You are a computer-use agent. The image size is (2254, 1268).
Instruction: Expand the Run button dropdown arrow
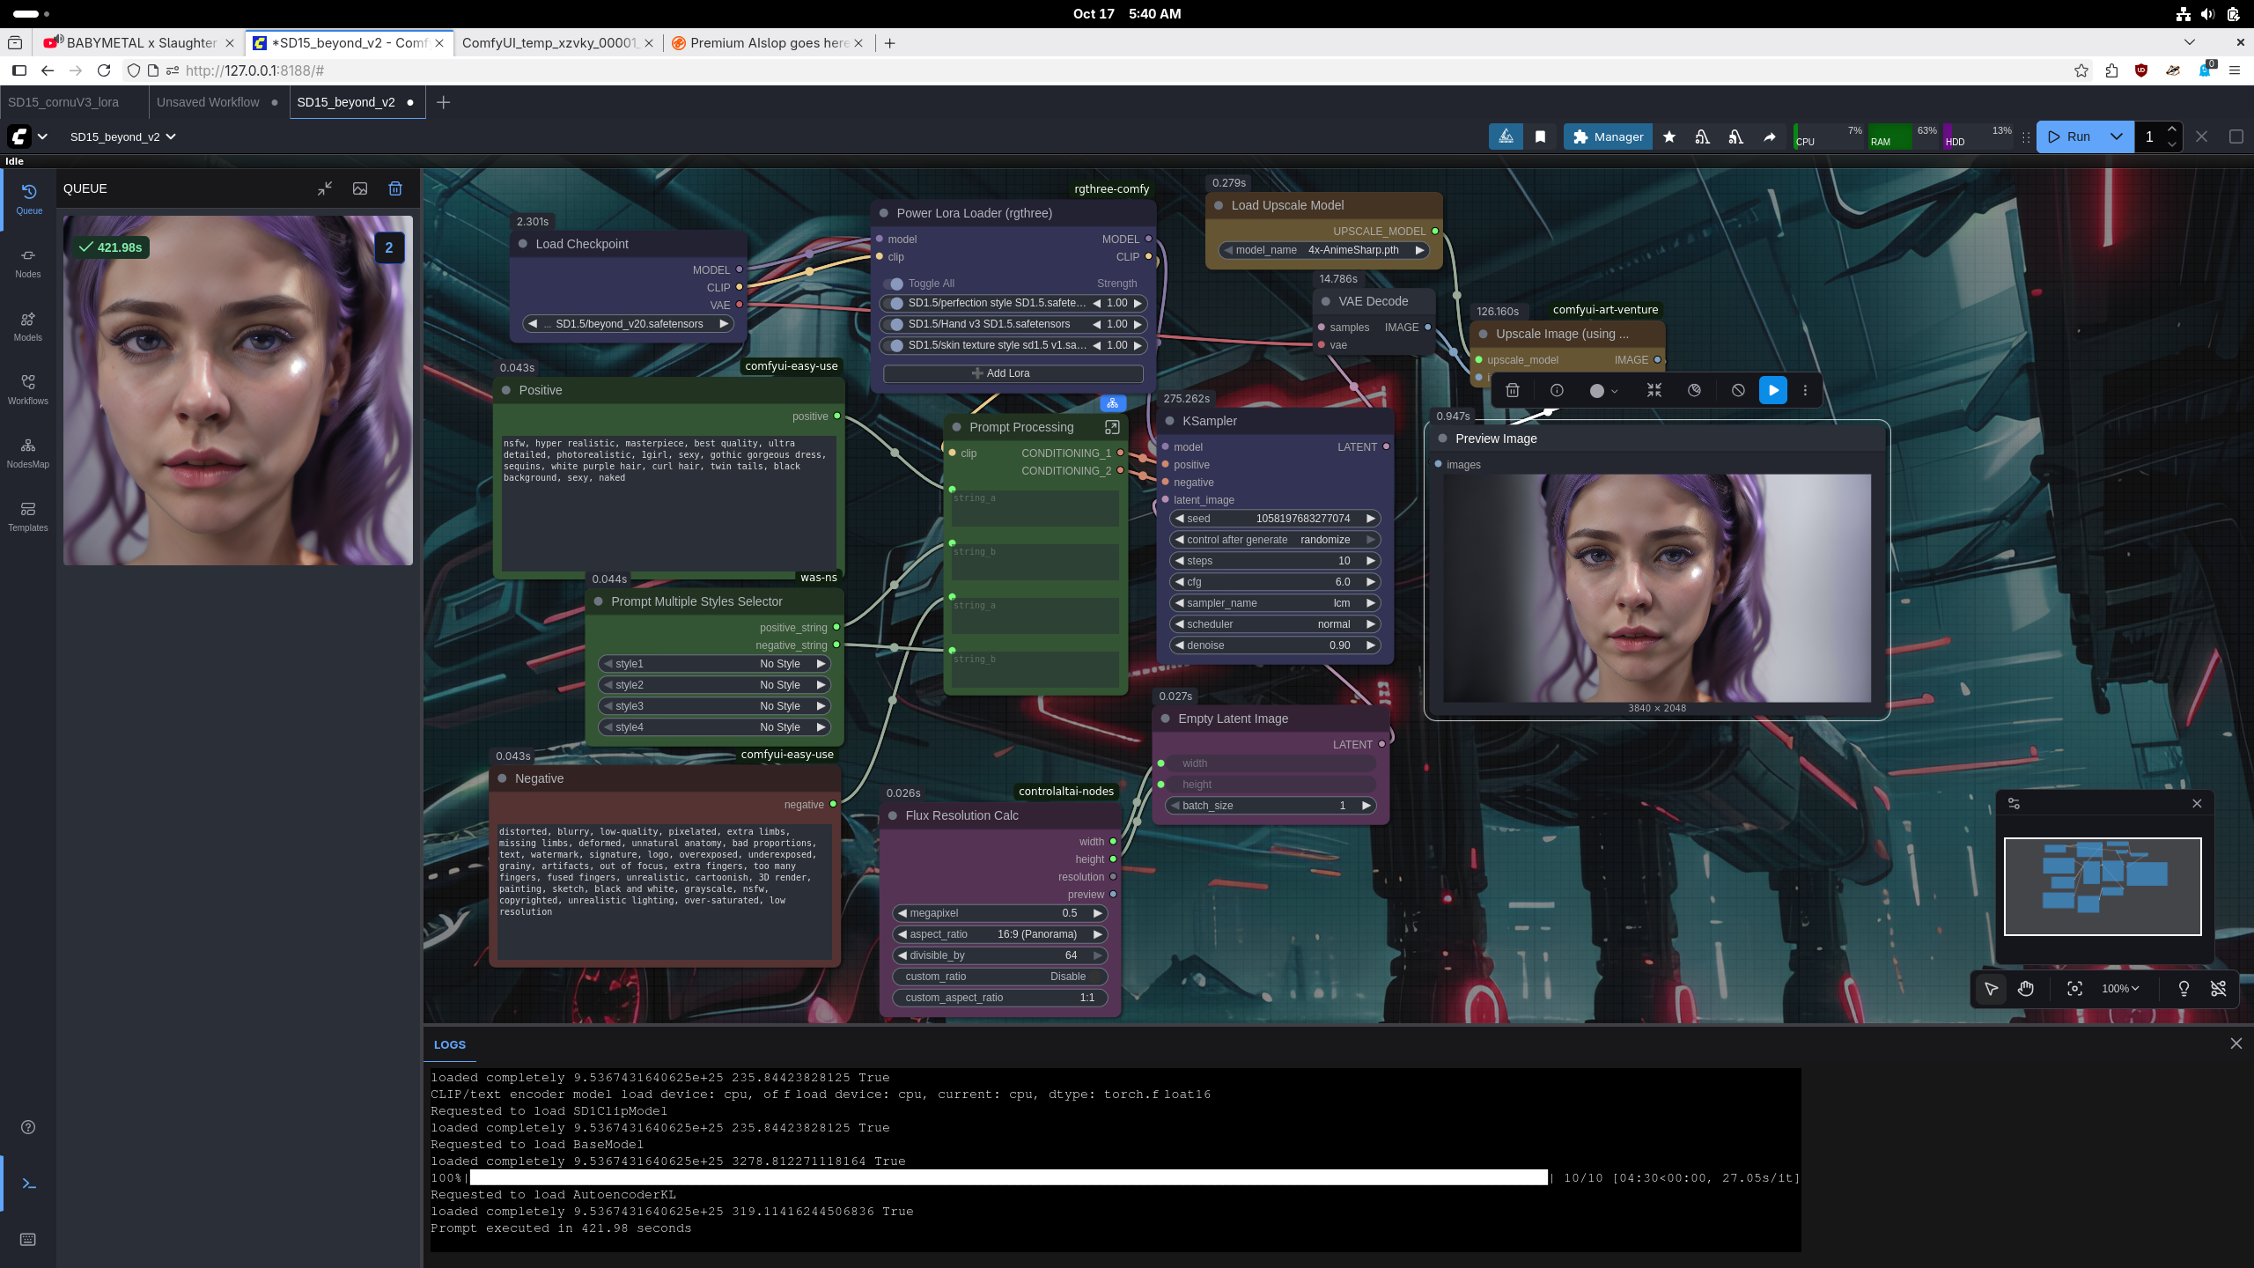point(2116,136)
